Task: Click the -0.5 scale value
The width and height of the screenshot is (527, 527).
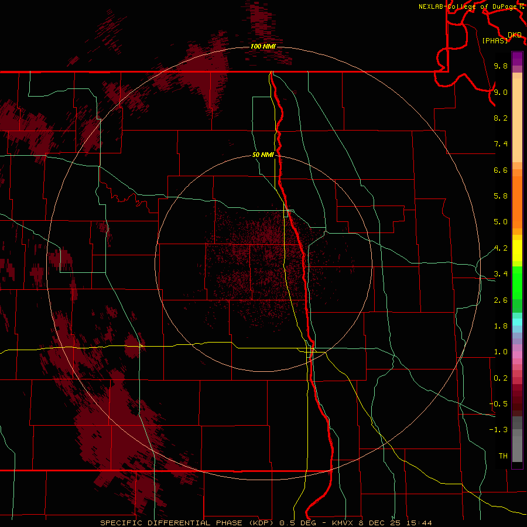Action: (x=498, y=404)
